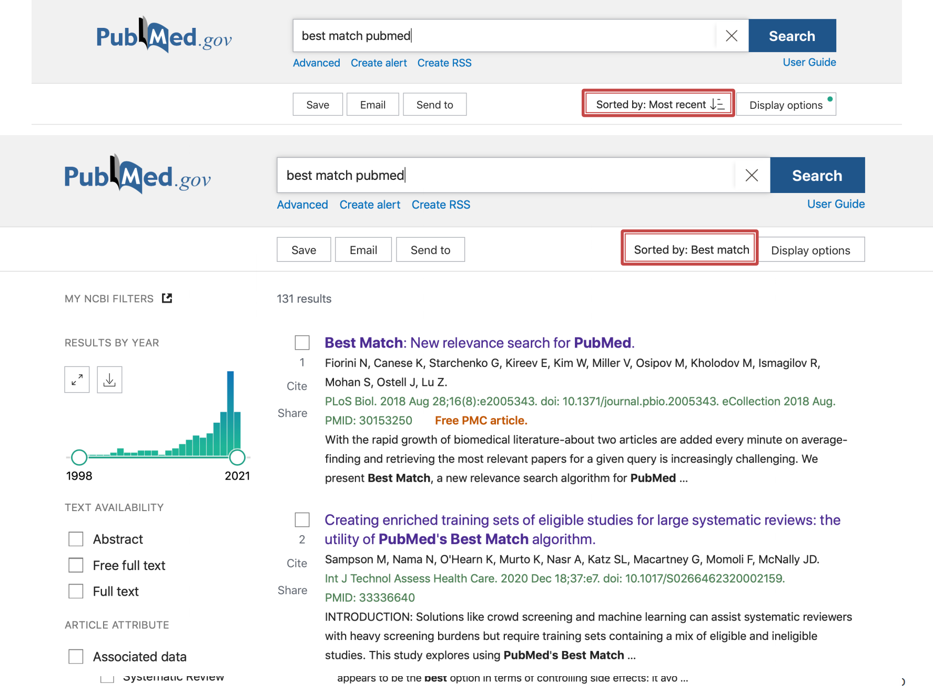This screenshot has height=693, width=933.
Task: Clear the upper search box with X icon
Action: (731, 36)
